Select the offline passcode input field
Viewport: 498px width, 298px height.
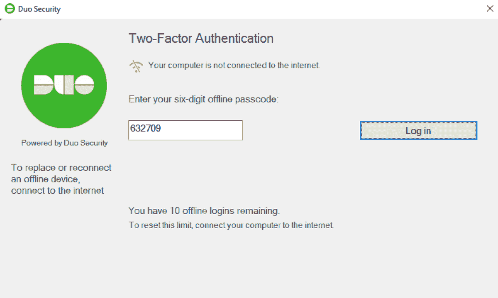[x=185, y=130]
